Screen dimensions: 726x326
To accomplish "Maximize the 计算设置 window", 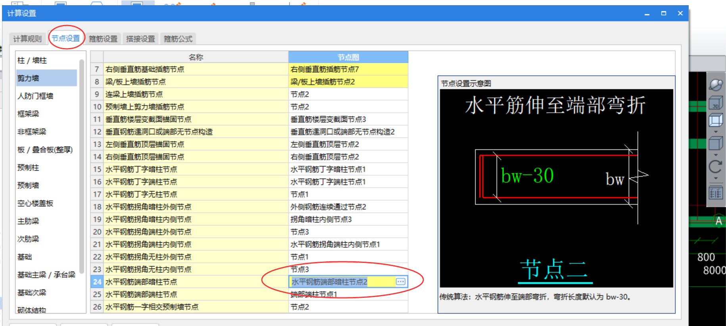I will [664, 13].
